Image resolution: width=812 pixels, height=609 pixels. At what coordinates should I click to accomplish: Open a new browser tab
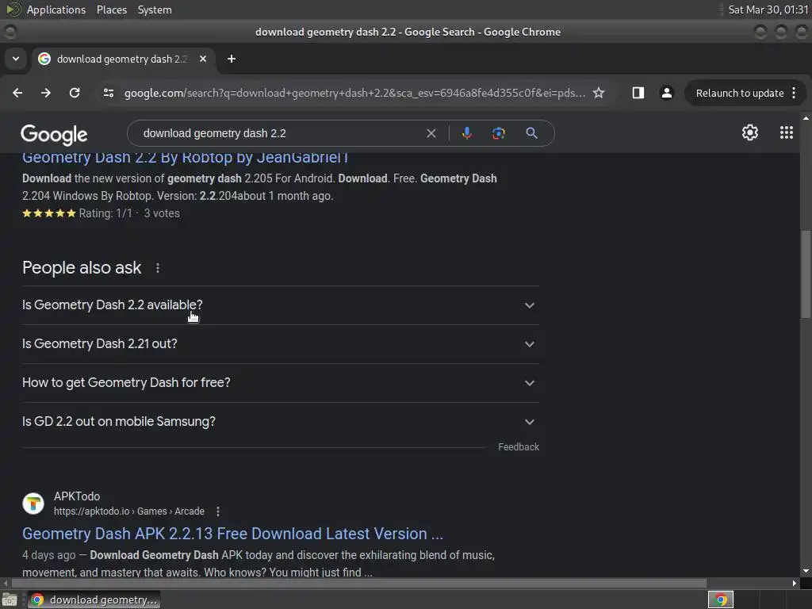tap(232, 59)
